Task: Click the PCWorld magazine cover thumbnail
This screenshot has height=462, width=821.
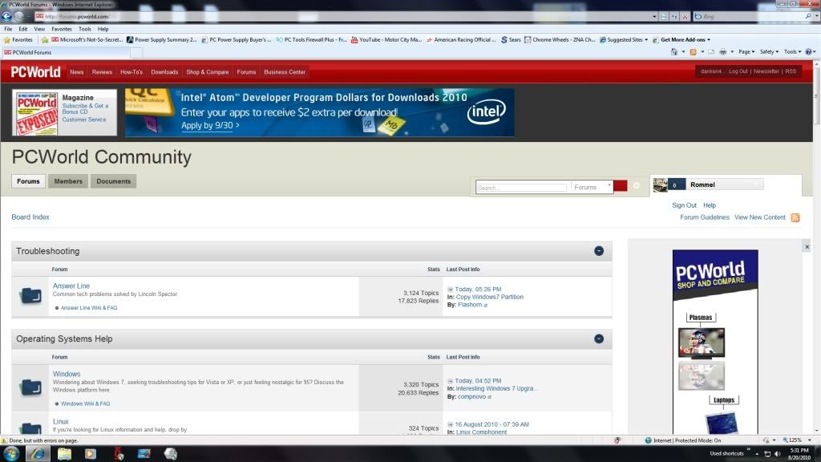Action: pos(36,114)
